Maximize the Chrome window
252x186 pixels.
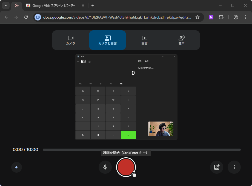point(233,5)
